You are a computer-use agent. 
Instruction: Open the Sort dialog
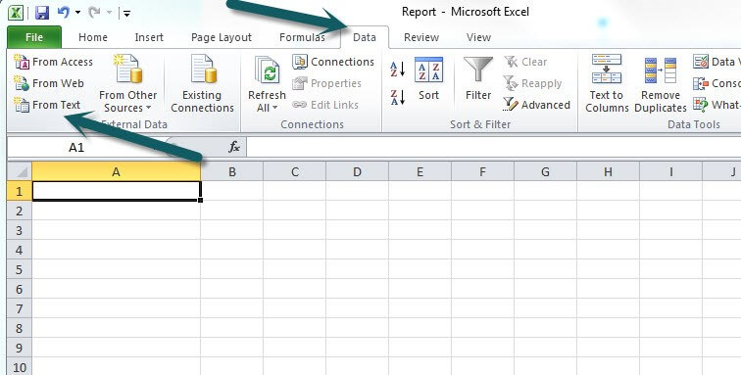tap(428, 79)
